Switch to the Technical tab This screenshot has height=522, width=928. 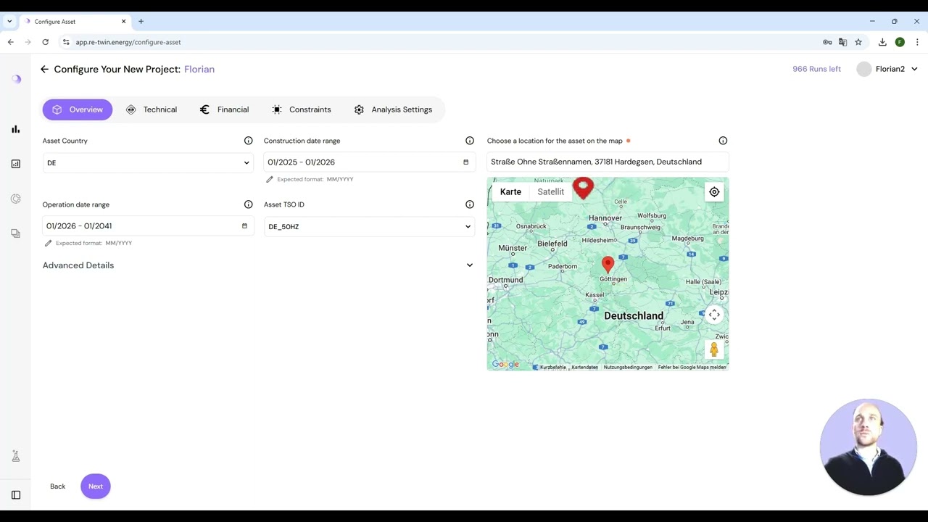coord(152,109)
